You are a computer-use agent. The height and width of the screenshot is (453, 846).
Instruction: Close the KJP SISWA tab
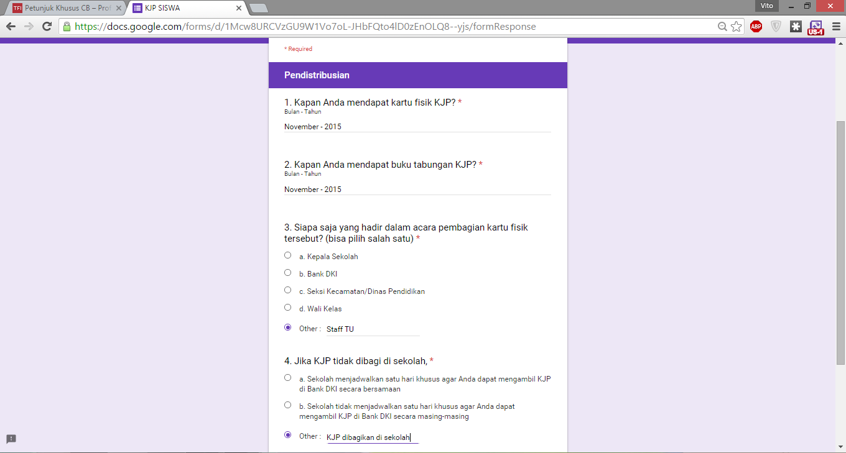pos(238,8)
